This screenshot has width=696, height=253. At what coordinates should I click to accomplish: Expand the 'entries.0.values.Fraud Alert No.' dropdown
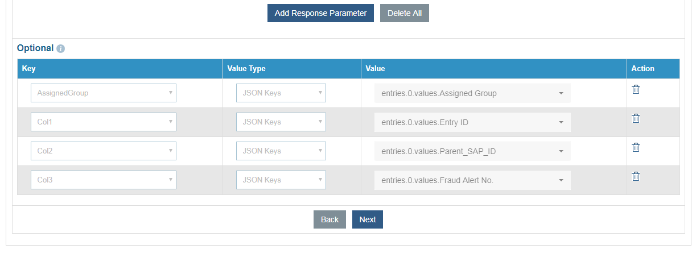click(x=472, y=181)
